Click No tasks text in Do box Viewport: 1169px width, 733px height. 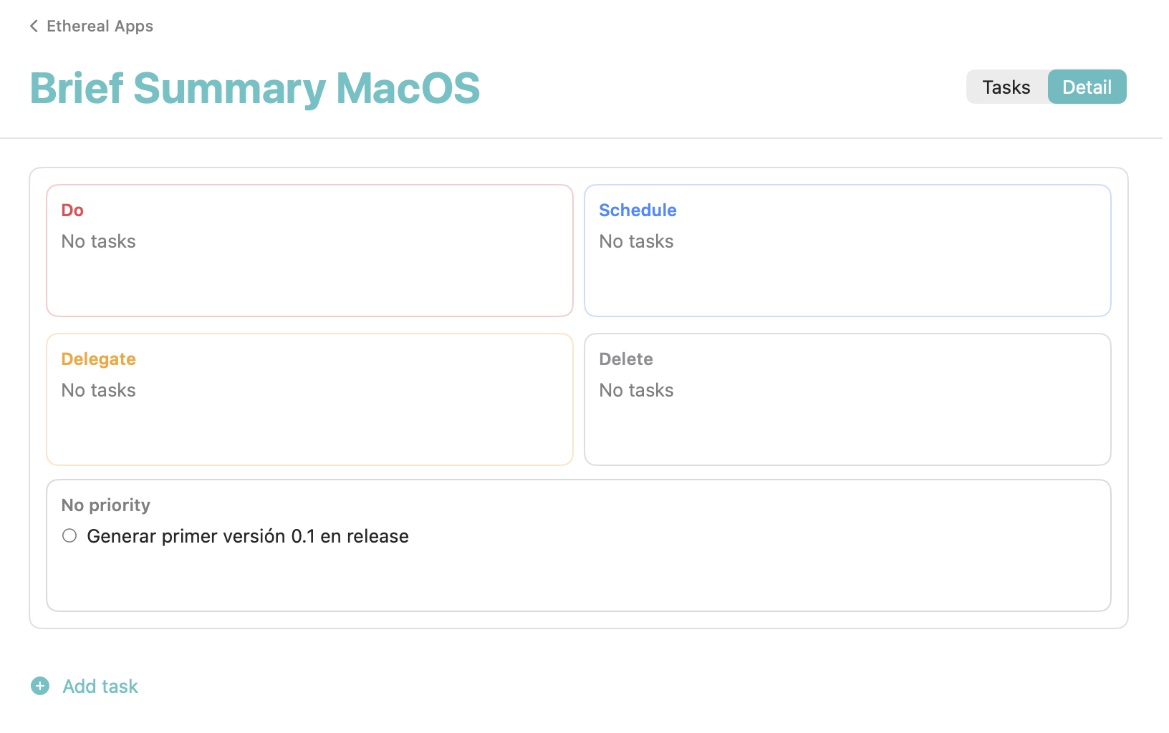click(x=99, y=242)
